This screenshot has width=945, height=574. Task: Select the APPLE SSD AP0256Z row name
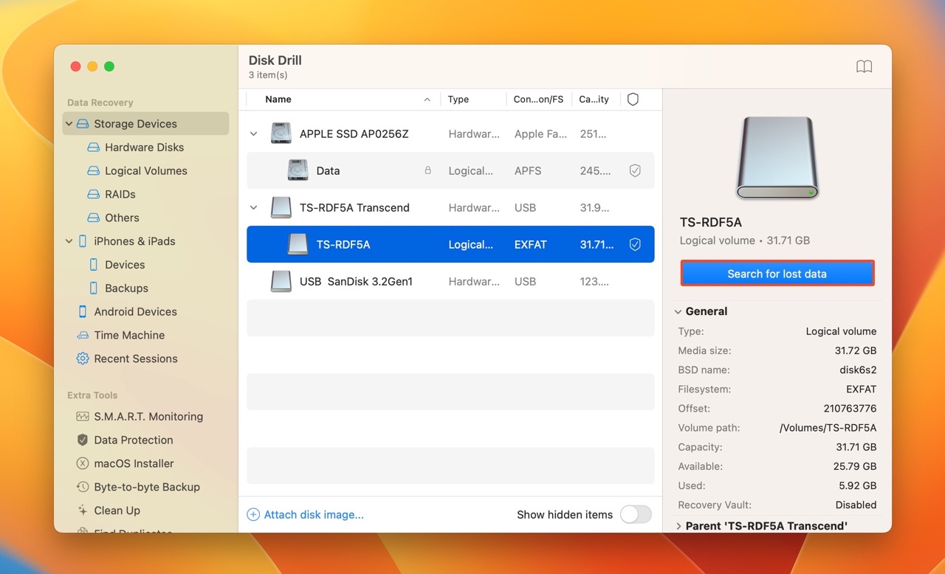354,134
